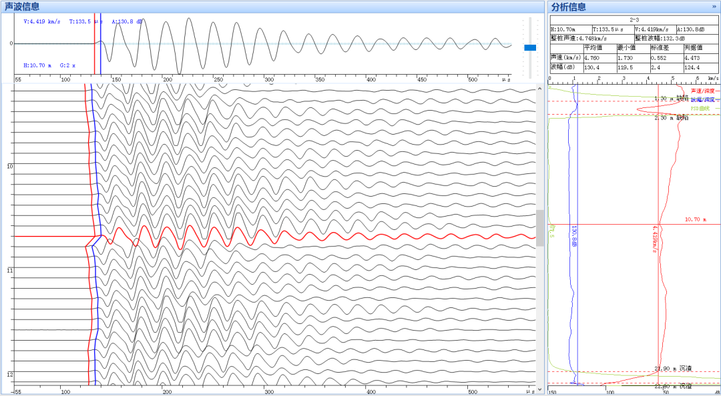This screenshot has height=396, width=721.
Task: Click the H:10.70 m readout in waveform
Action: [x=37, y=66]
